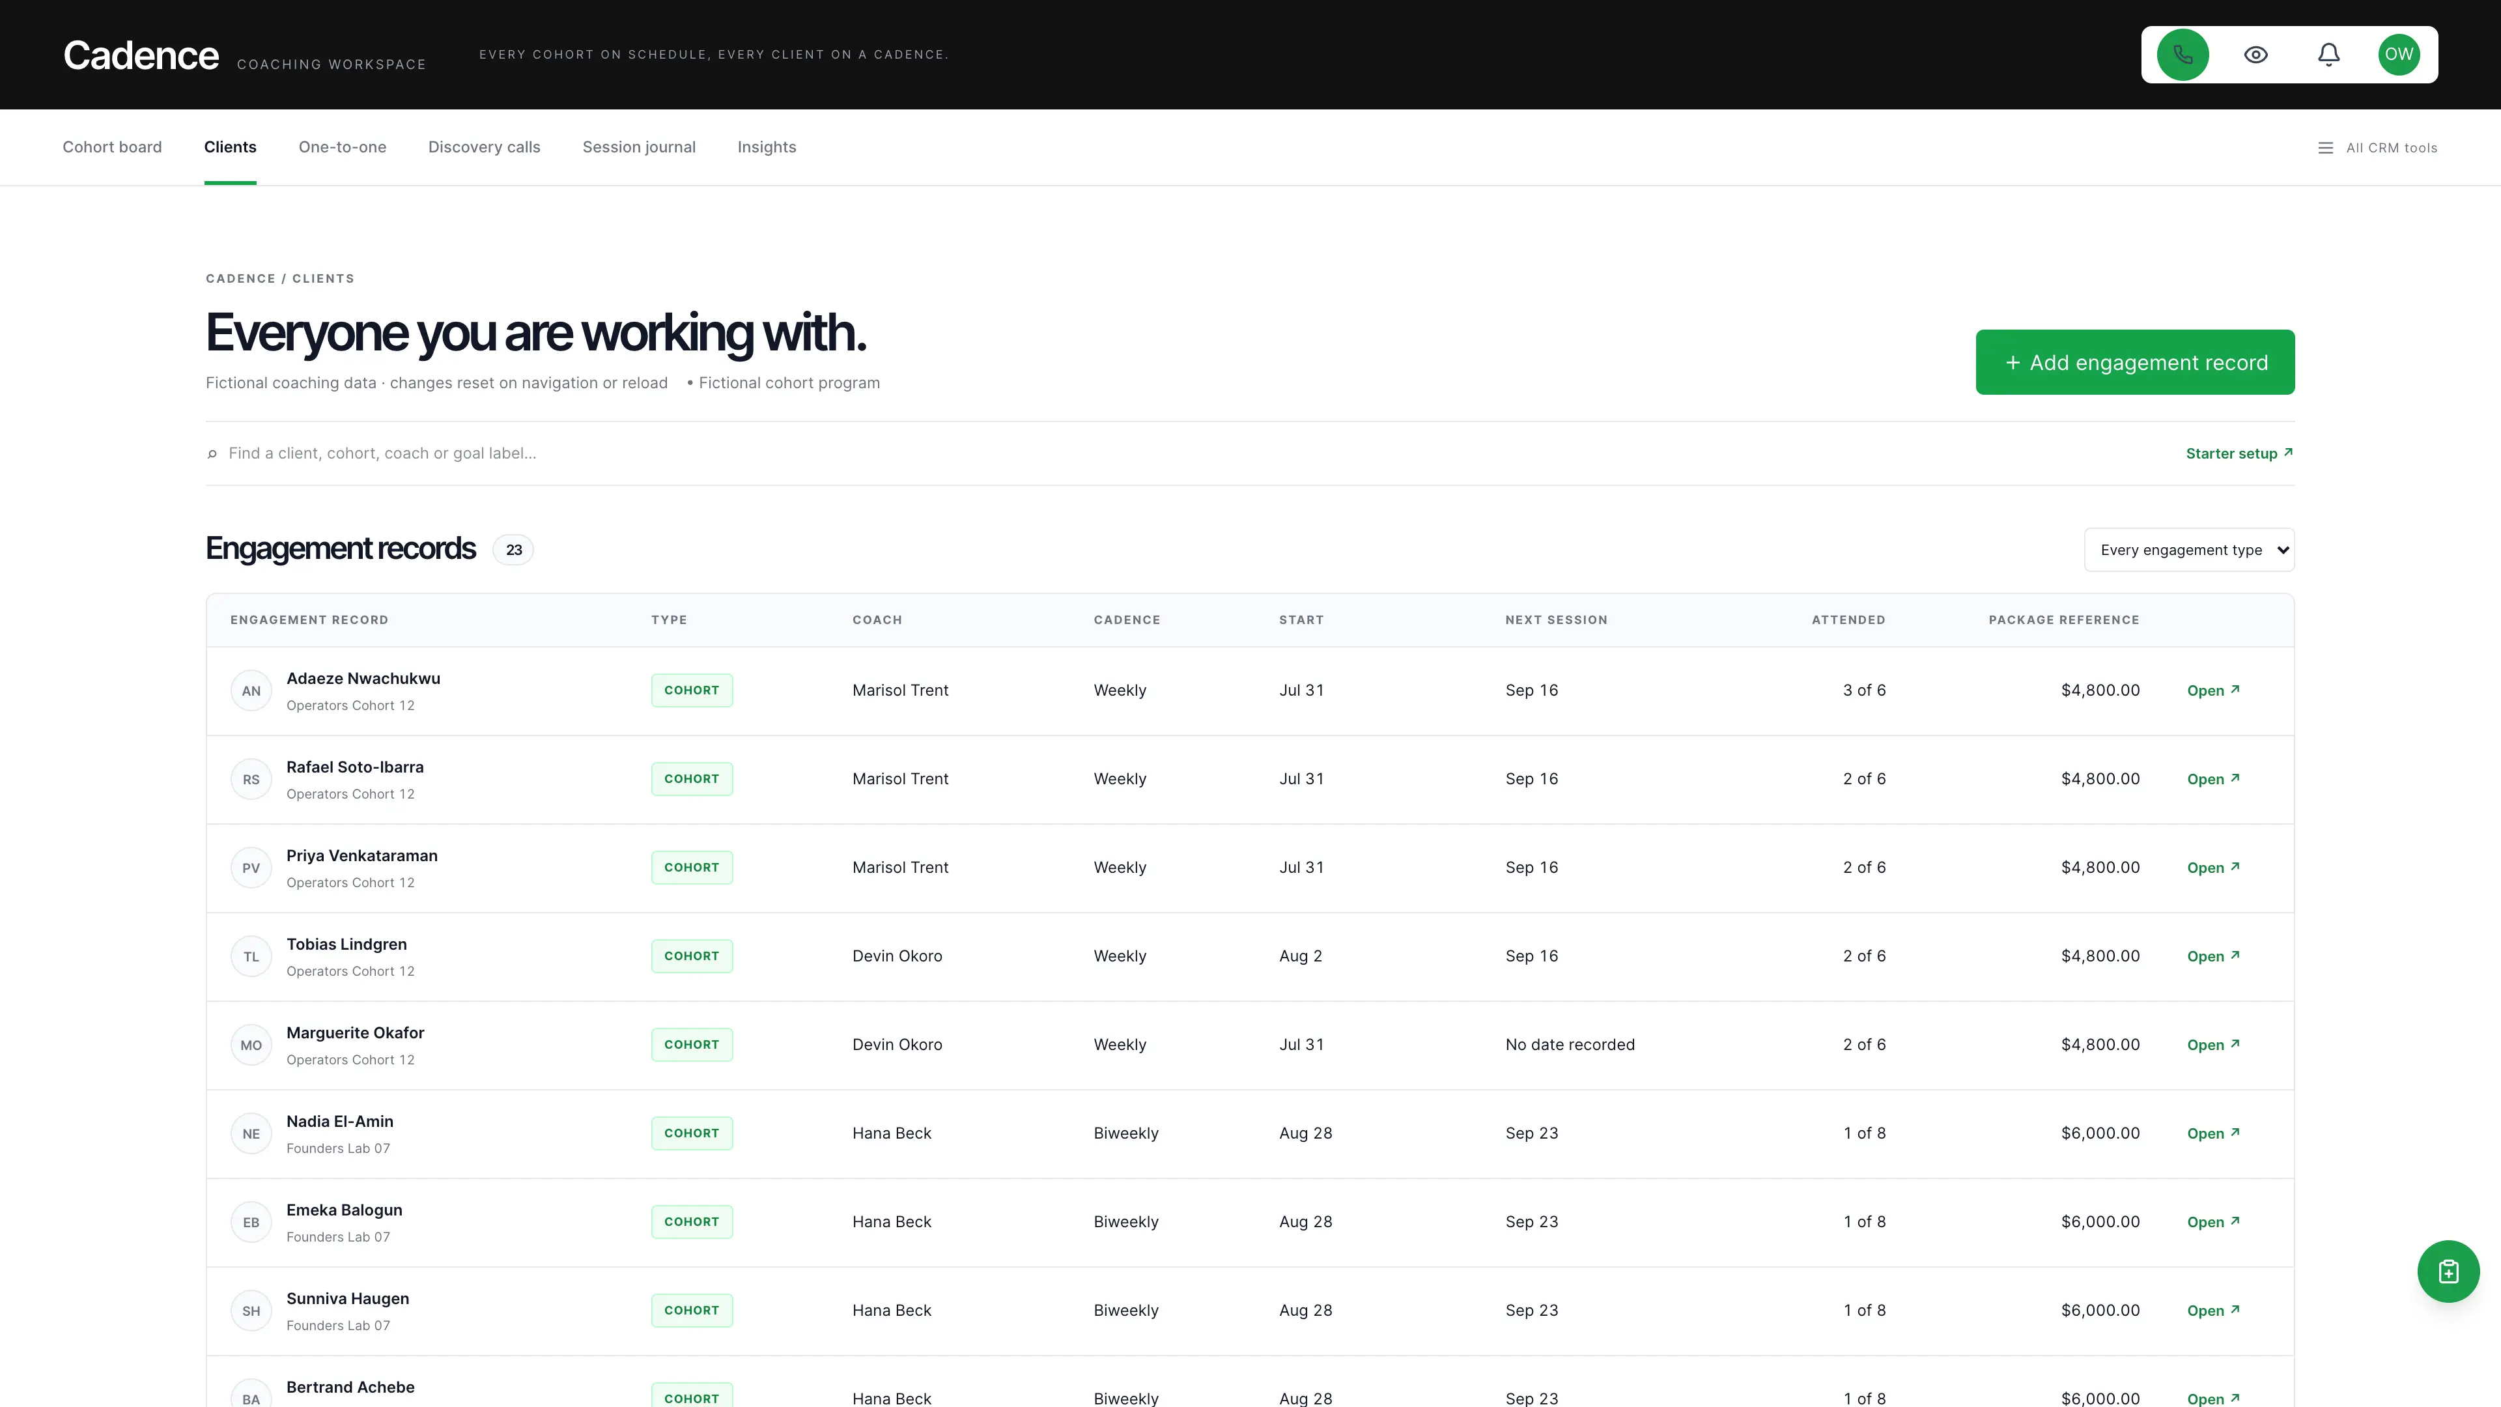This screenshot has width=2501, height=1407.
Task: Click the 'No date recorded' cell
Action: point(1570,1045)
